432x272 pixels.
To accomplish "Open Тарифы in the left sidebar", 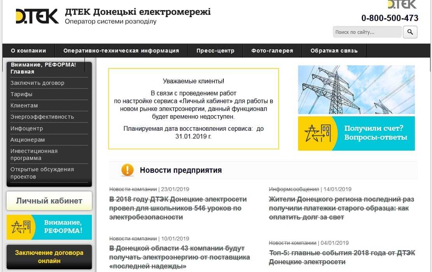I will tap(21, 94).
